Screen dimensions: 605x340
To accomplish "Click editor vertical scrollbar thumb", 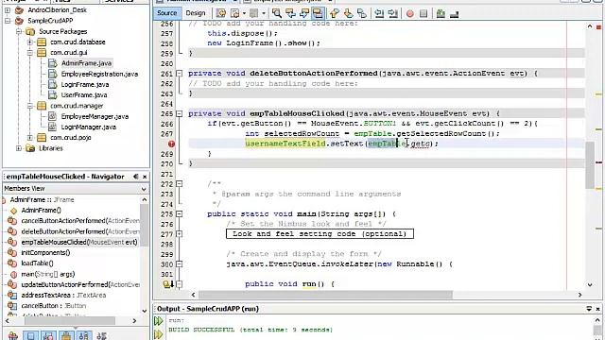I will click(590, 165).
